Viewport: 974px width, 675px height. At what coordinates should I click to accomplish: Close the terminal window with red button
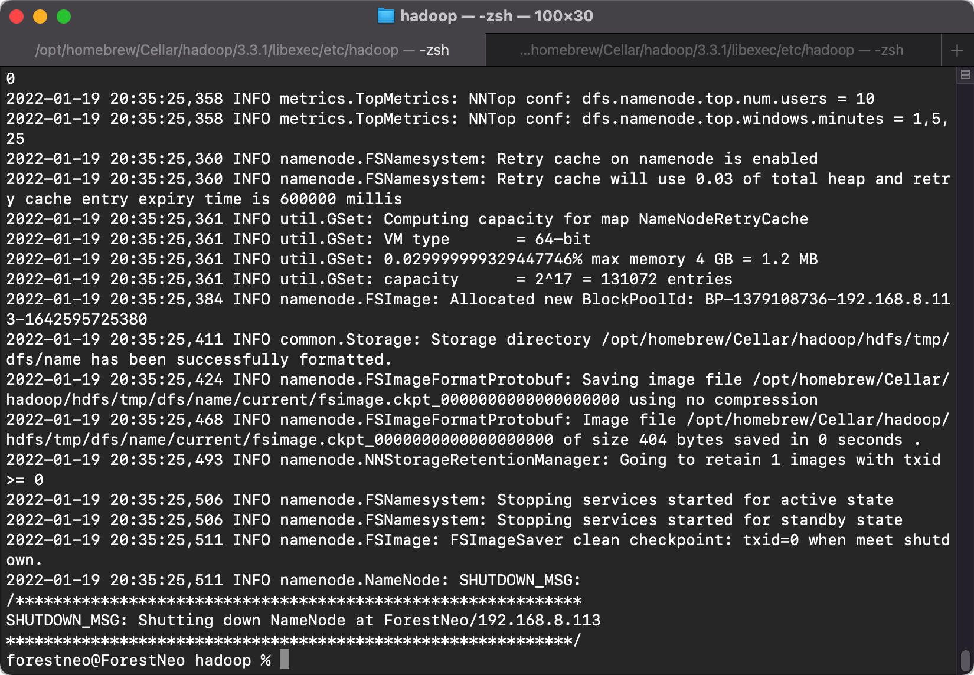17,17
